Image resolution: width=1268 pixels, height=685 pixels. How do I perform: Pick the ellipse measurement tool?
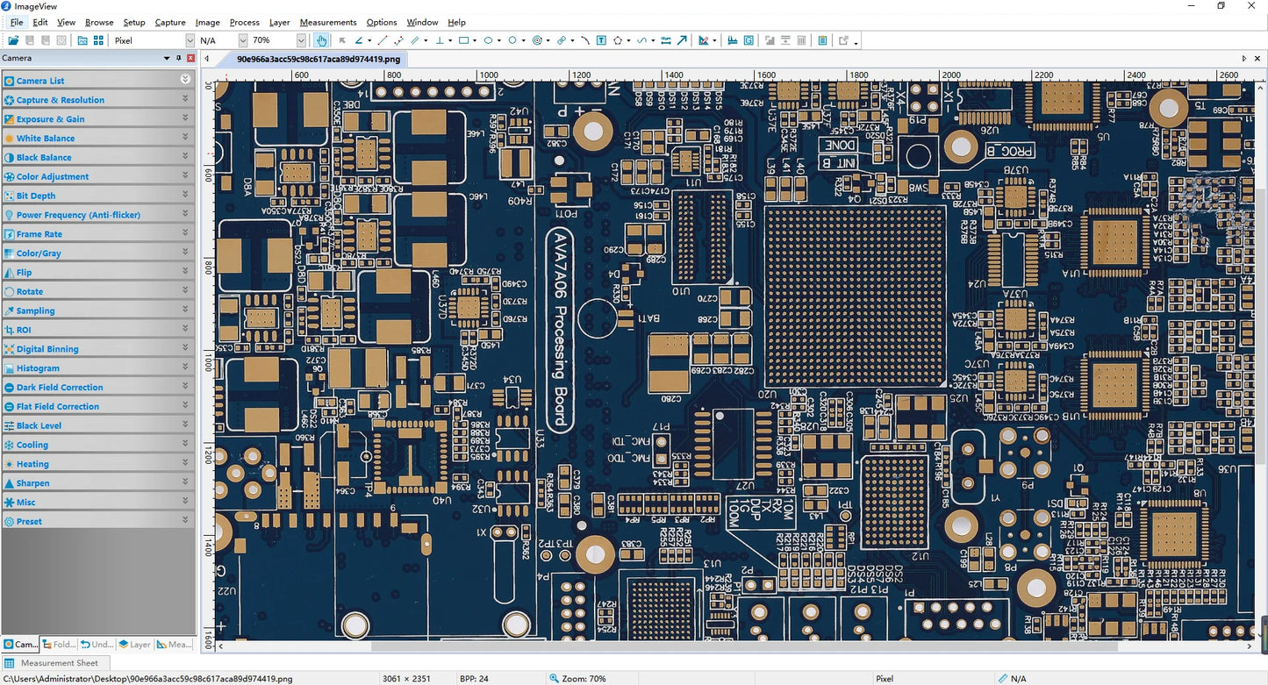489,40
